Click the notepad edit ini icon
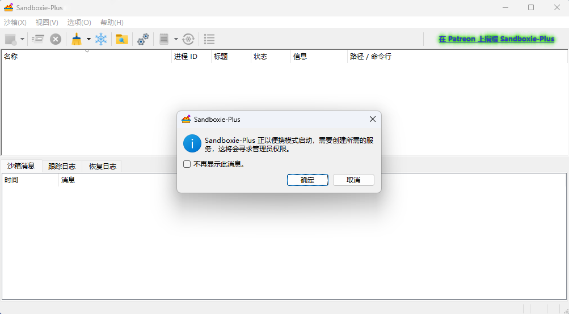Viewport: 569px width, 314px height. click(x=165, y=39)
